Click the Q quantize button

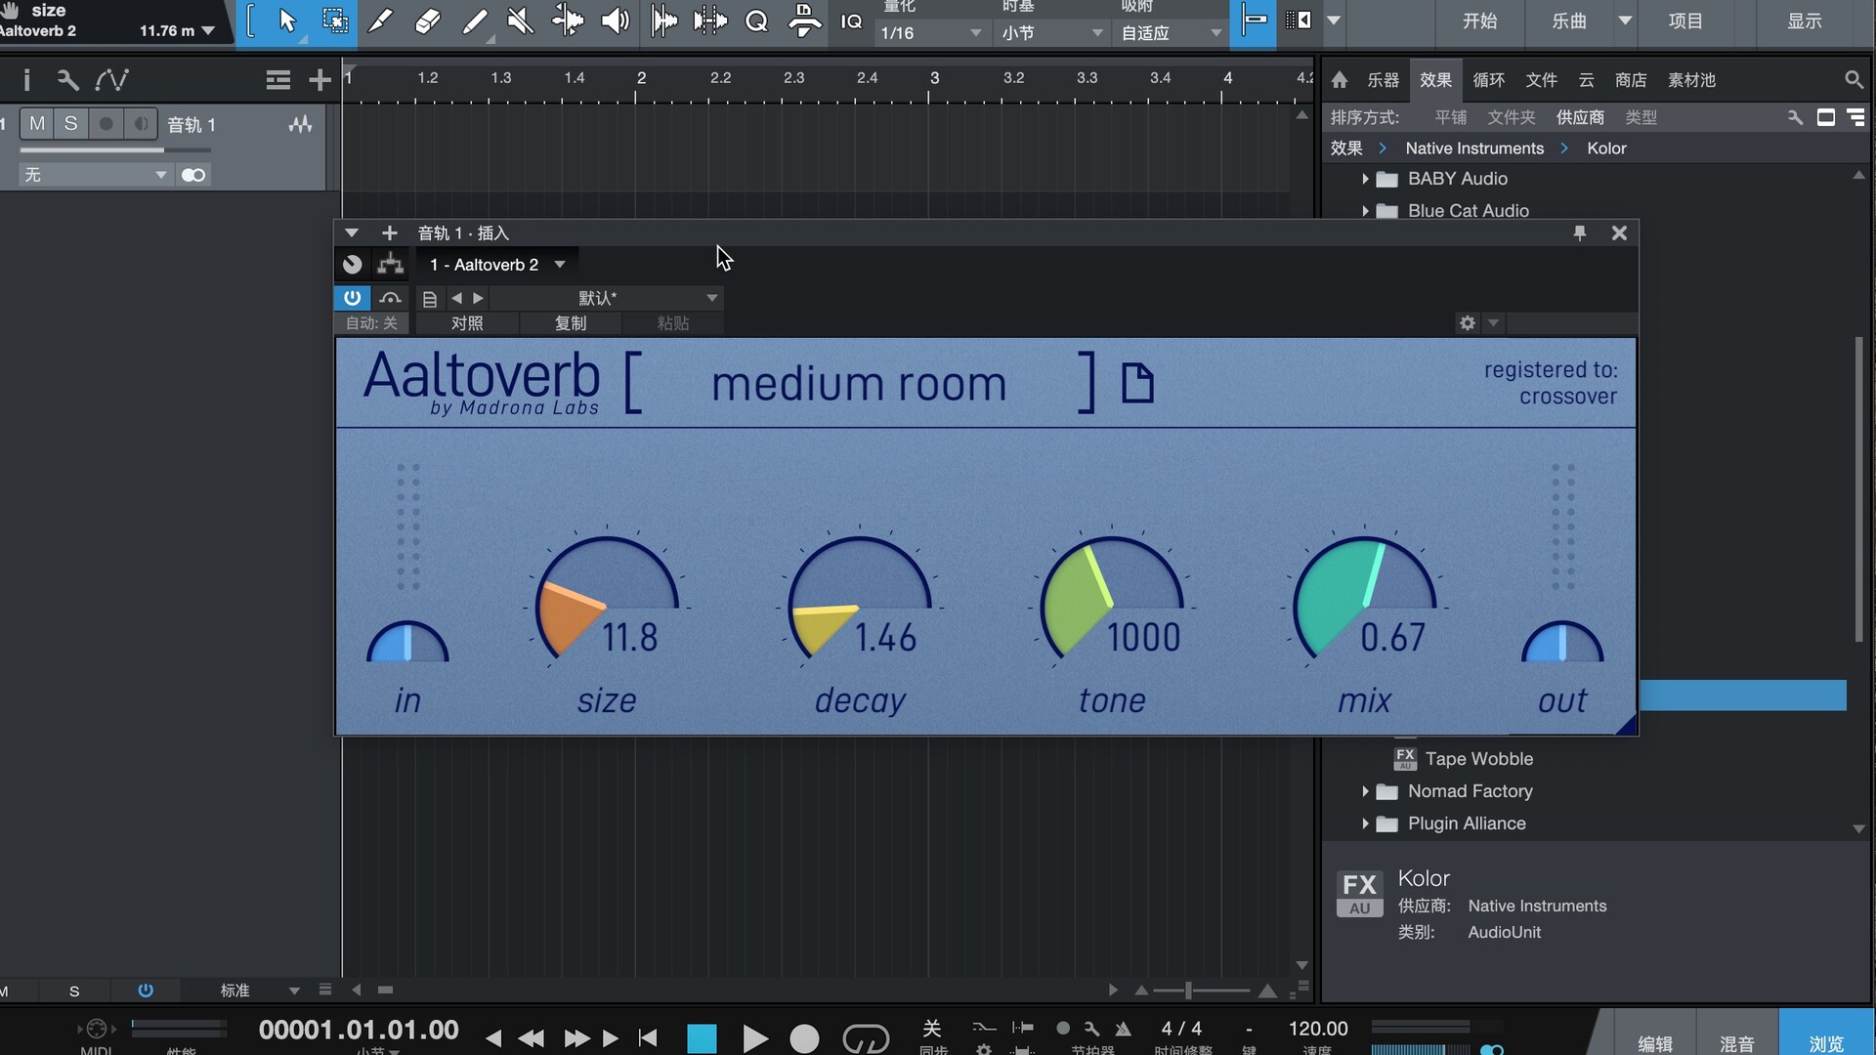pyautogui.click(x=756, y=21)
